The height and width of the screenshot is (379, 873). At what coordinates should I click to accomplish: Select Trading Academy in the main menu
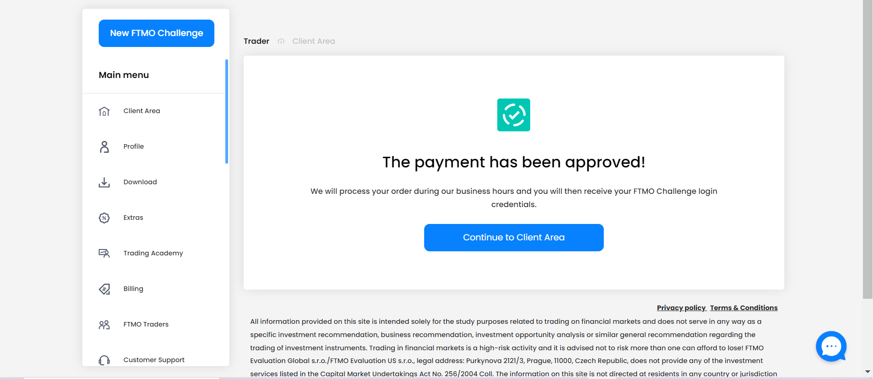[x=153, y=253]
